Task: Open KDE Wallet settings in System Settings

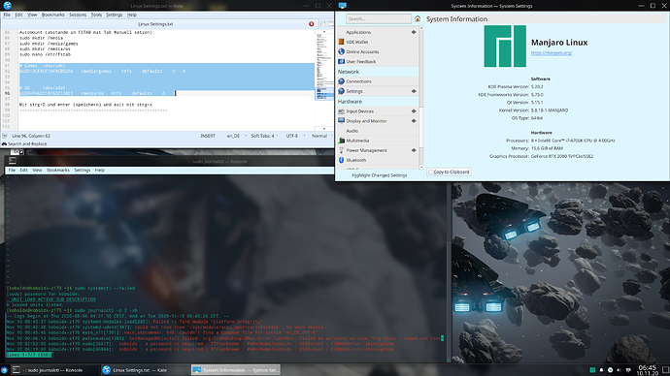Action: coord(378,42)
